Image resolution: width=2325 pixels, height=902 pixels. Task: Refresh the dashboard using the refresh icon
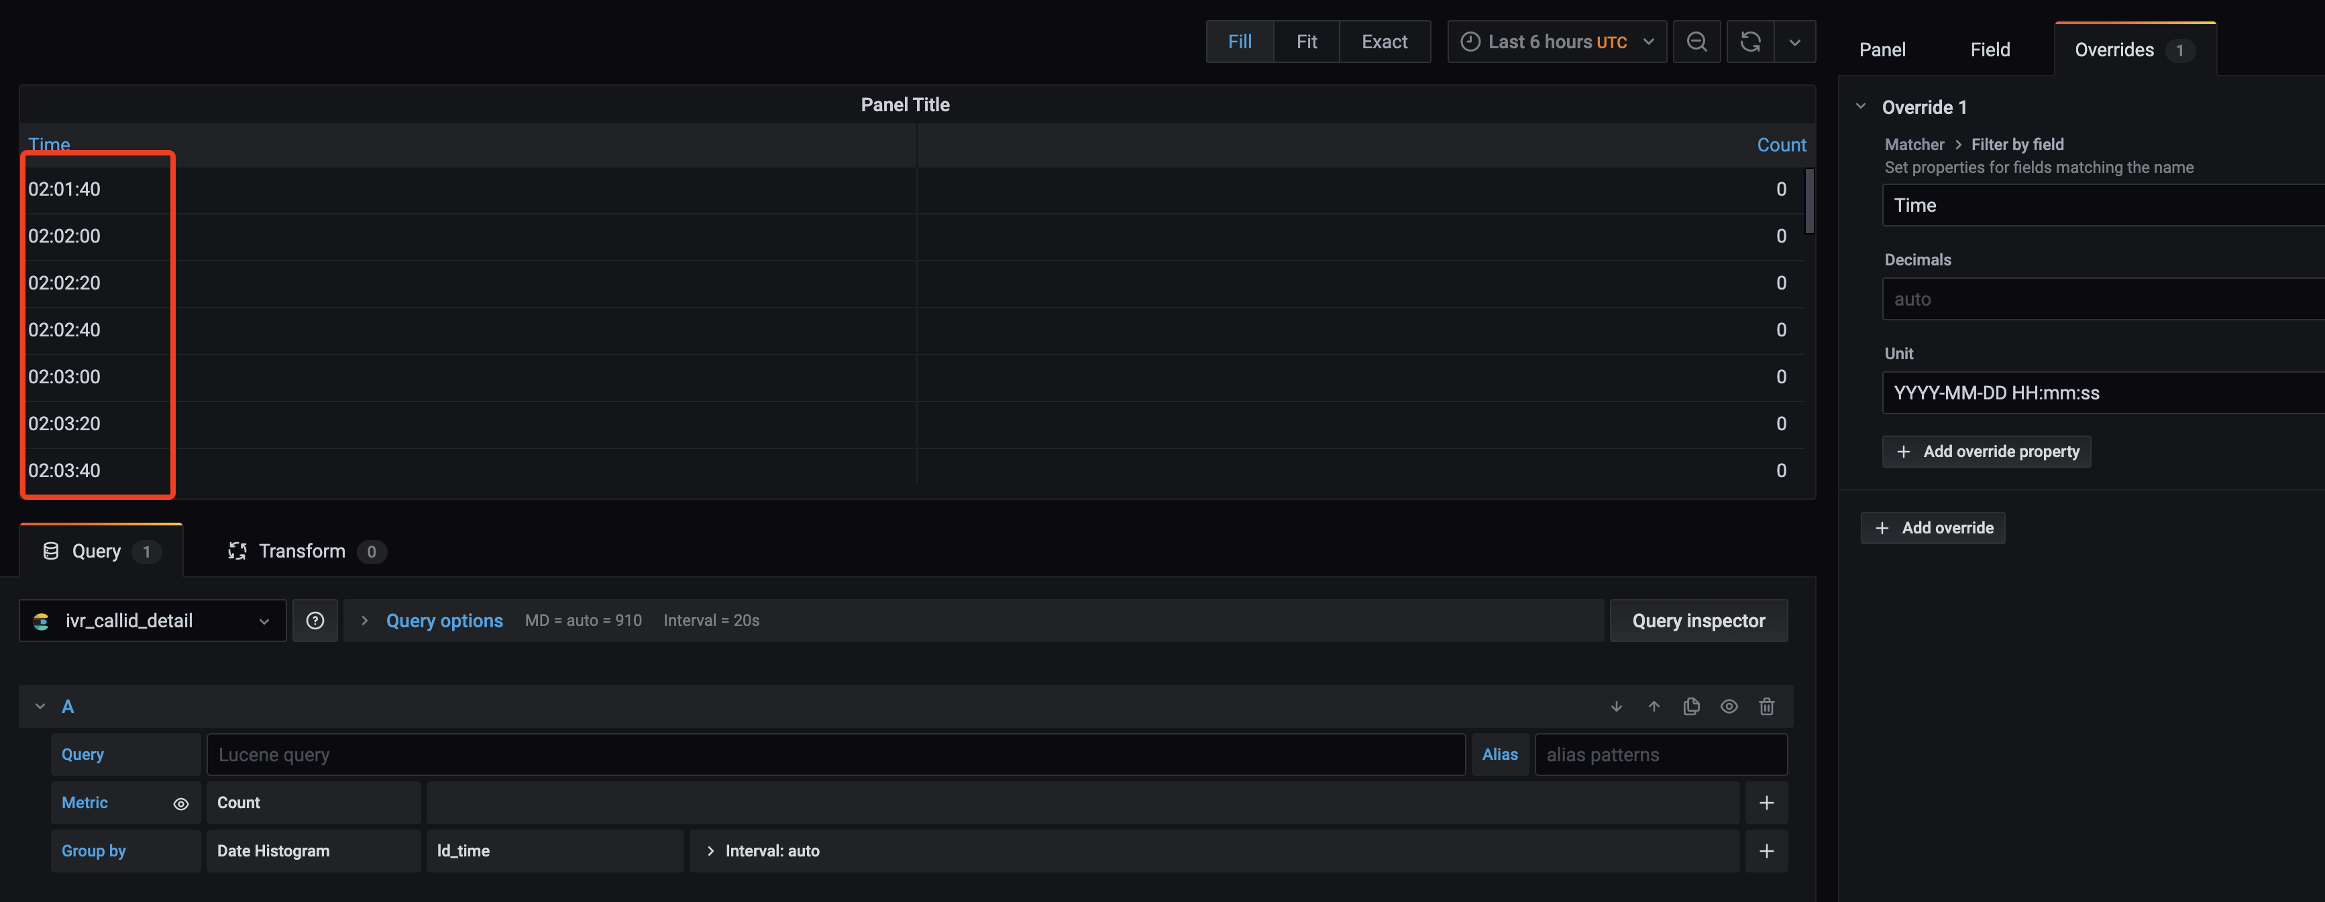point(1749,41)
